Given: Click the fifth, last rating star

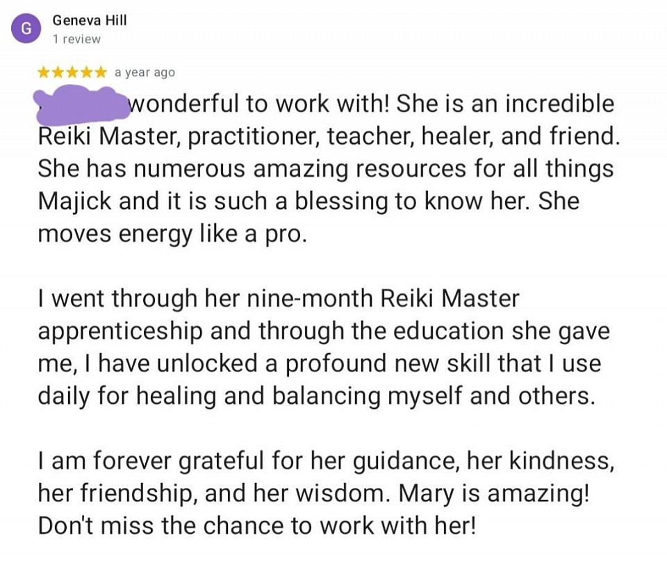Looking at the screenshot, I should 101,72.
